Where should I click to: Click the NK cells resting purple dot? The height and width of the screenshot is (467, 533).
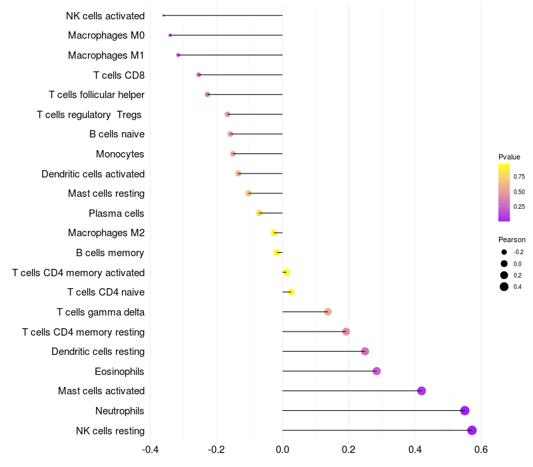472,430
